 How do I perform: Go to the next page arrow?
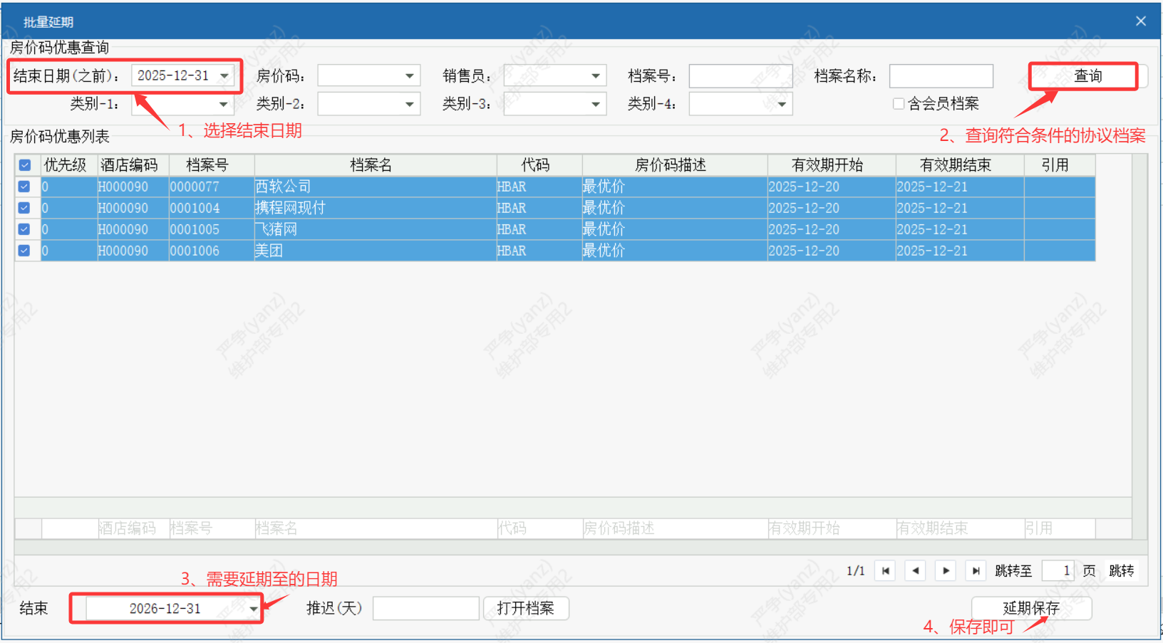click(946, 570)
